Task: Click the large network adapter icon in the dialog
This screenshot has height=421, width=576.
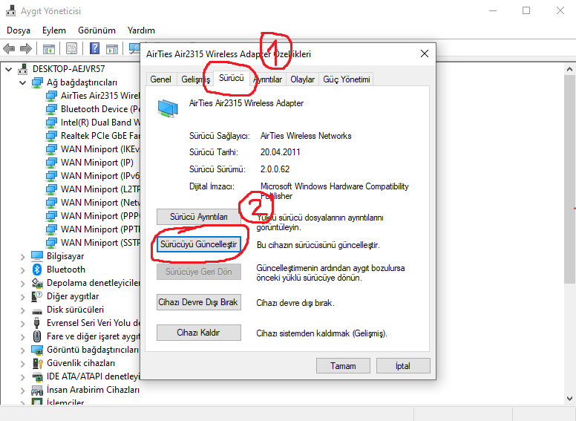Action: [168, 108]
